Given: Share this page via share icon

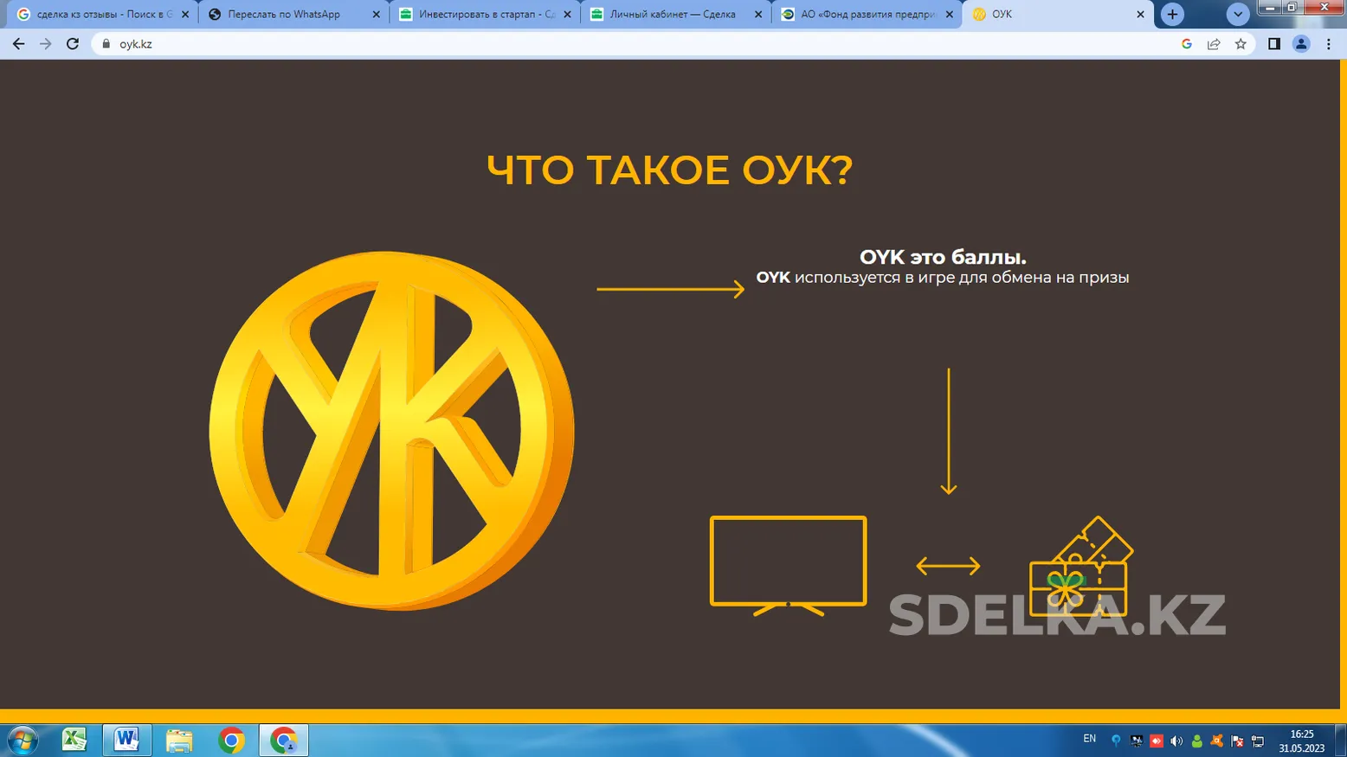Looking at the screenshot, I should (1214, 44).
